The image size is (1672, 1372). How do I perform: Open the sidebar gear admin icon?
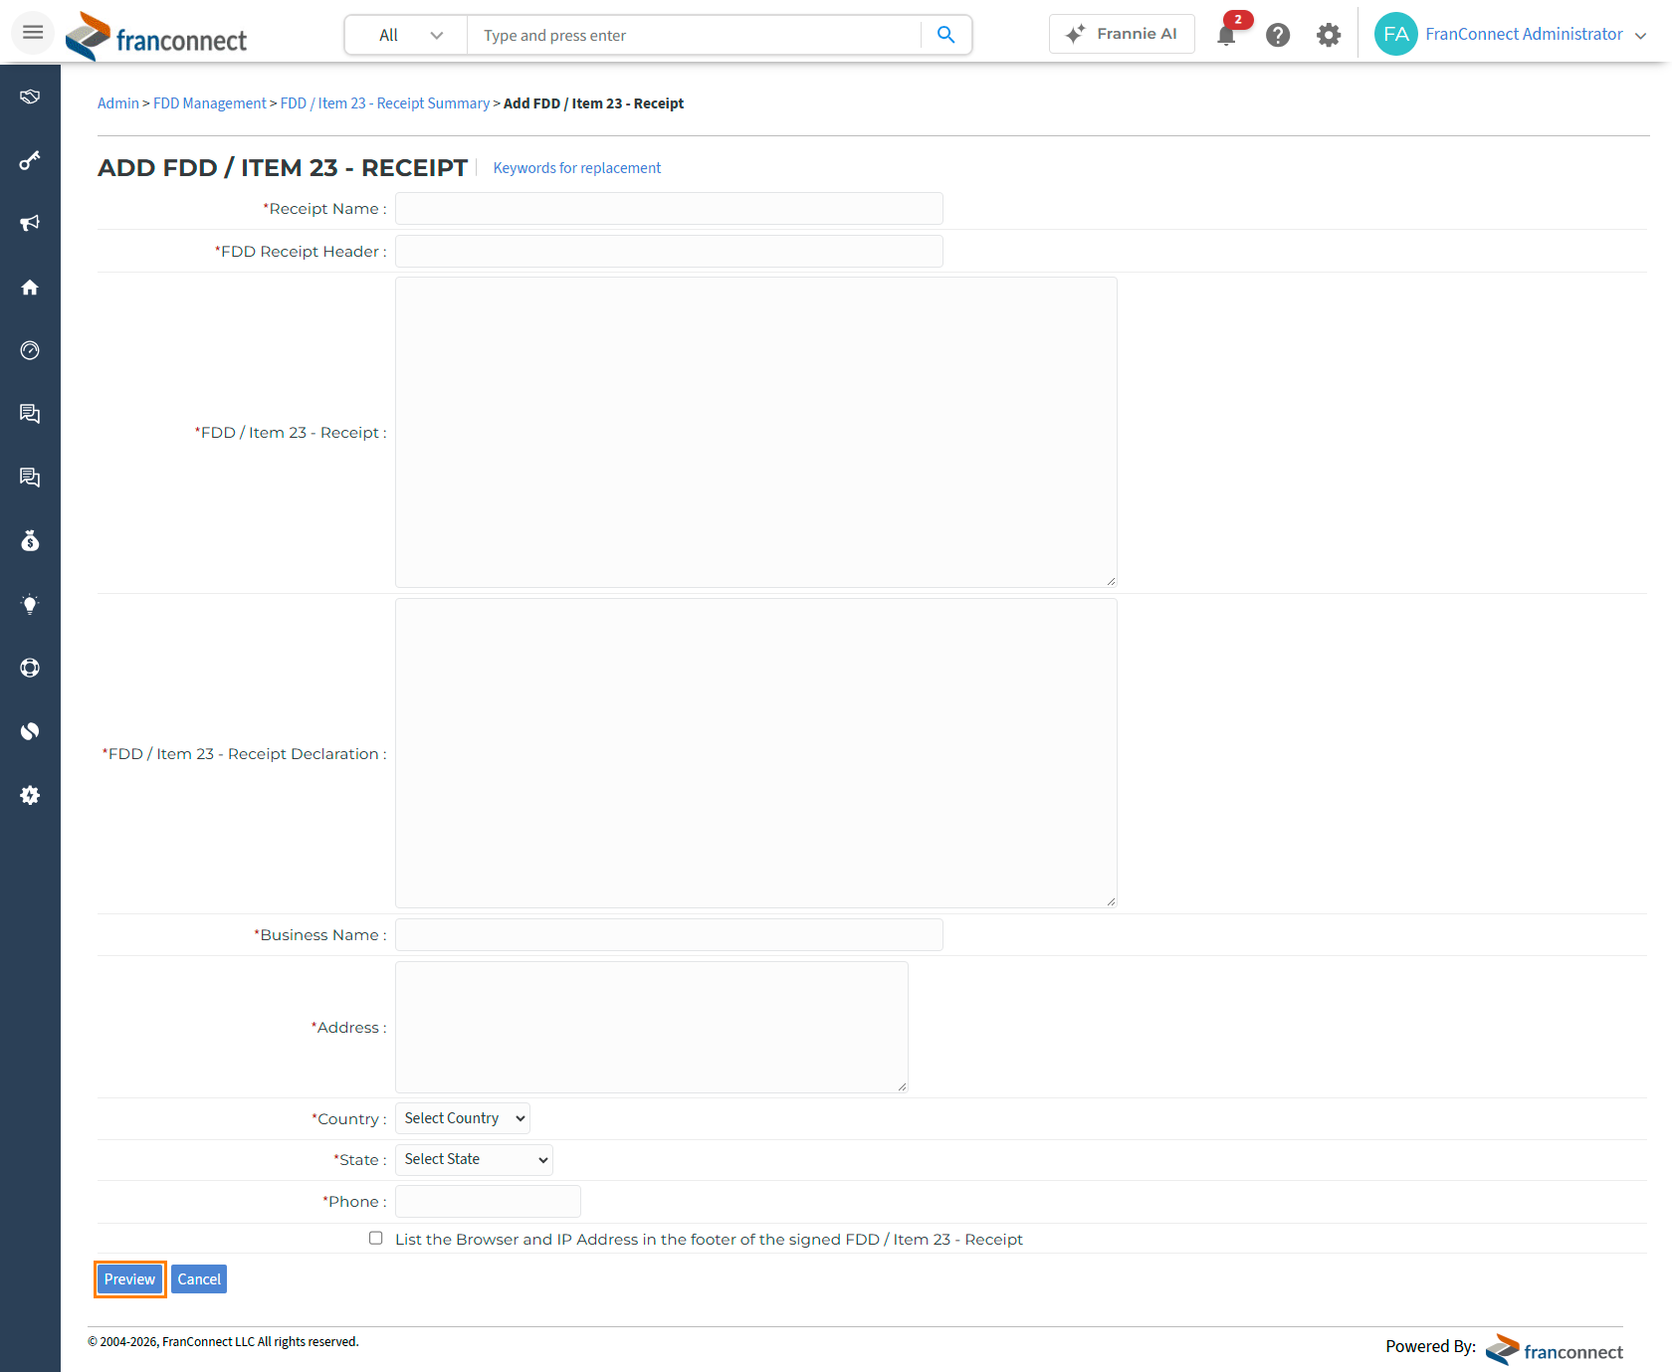(x=30, y=795)
